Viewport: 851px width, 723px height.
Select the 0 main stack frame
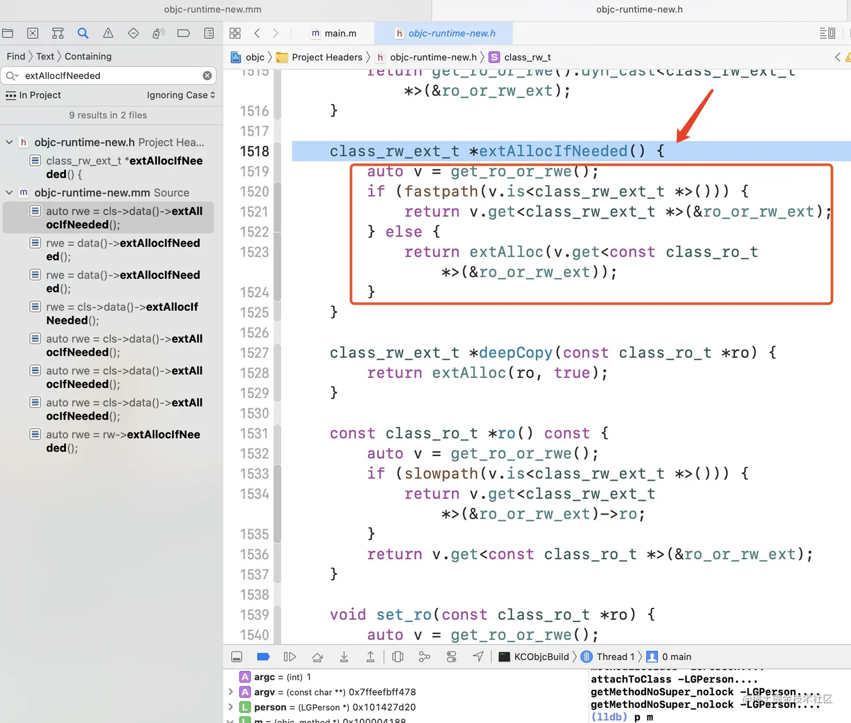click(x=669, y=657)
